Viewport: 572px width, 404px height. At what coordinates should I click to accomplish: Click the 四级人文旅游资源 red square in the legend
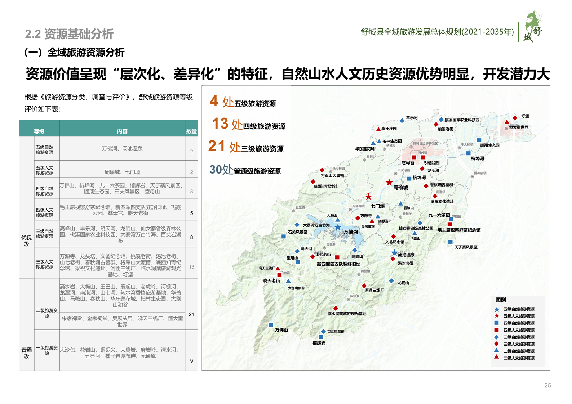496,330
